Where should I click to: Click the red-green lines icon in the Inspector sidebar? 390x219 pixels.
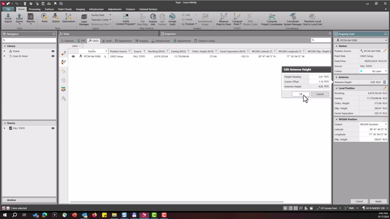(63, 89)
